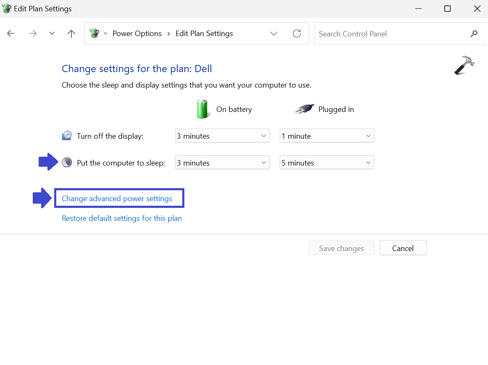Open sleep dropdown for Plugged in
This screenshot has height=365, width=488.
327,163
